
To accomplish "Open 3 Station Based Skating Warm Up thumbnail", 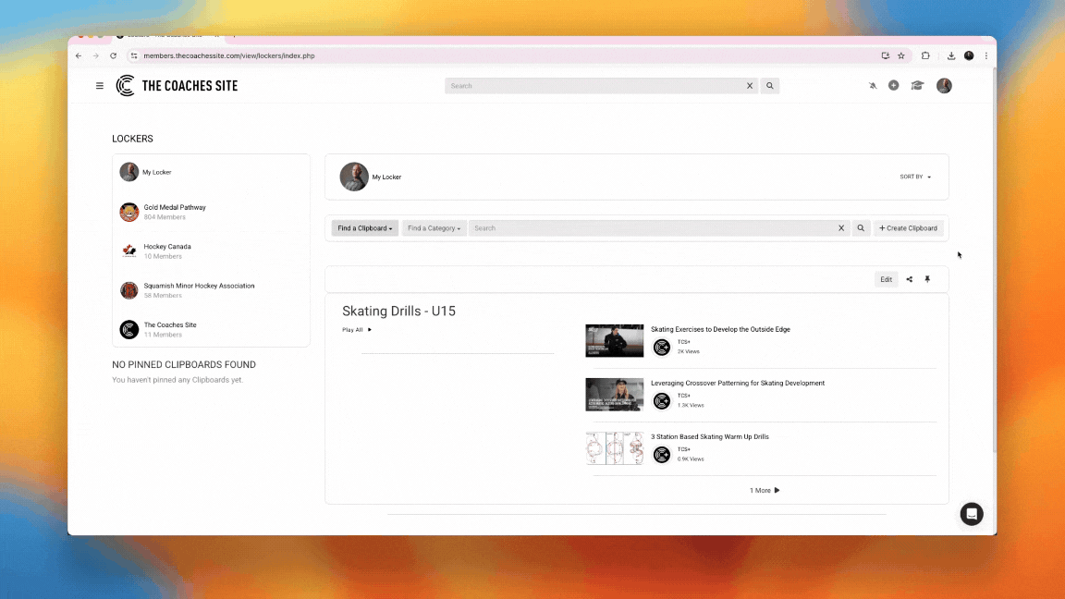I will pyautogui.click(x=614, y=448).
